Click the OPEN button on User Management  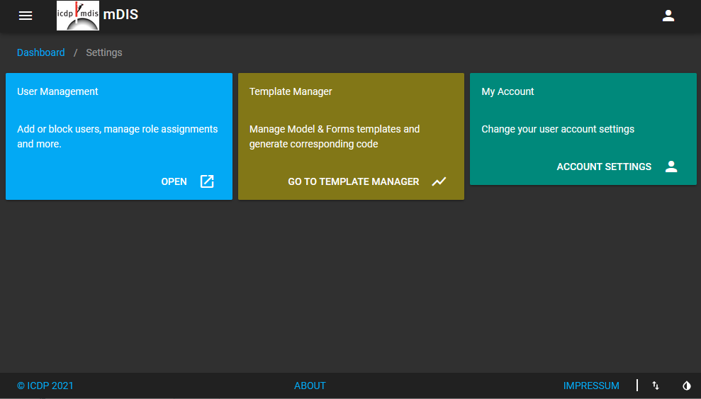click(x=187, y=181)
